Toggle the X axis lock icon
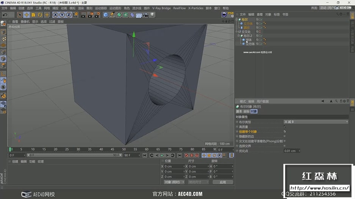This screenshot has width=355, height=199. 55,15
